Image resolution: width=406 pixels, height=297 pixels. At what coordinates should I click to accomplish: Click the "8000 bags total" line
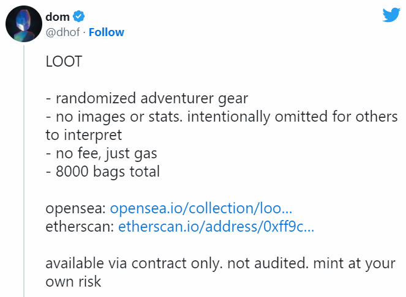(x=102, y=172)
